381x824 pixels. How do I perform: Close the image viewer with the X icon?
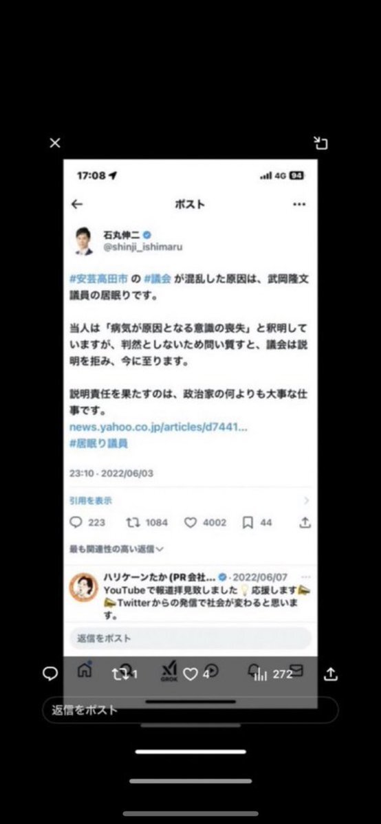pos(55,143)
